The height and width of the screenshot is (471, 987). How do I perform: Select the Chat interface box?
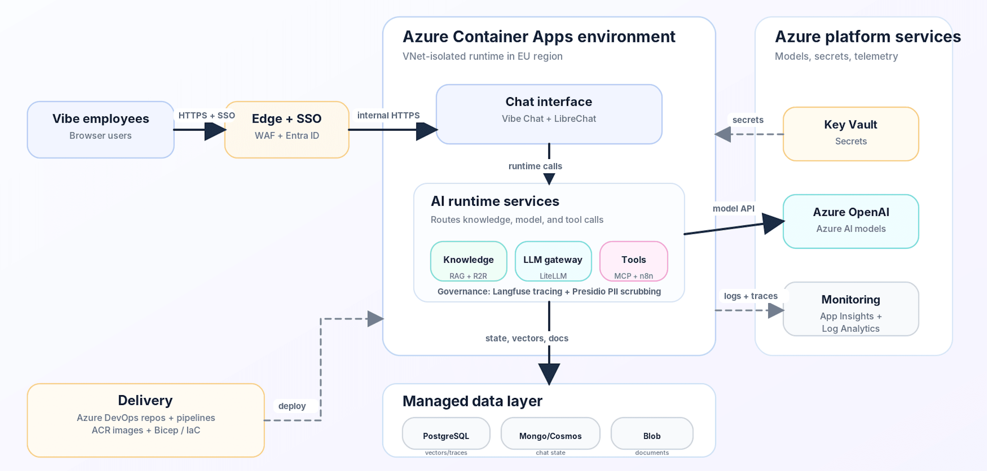point(549,114)
